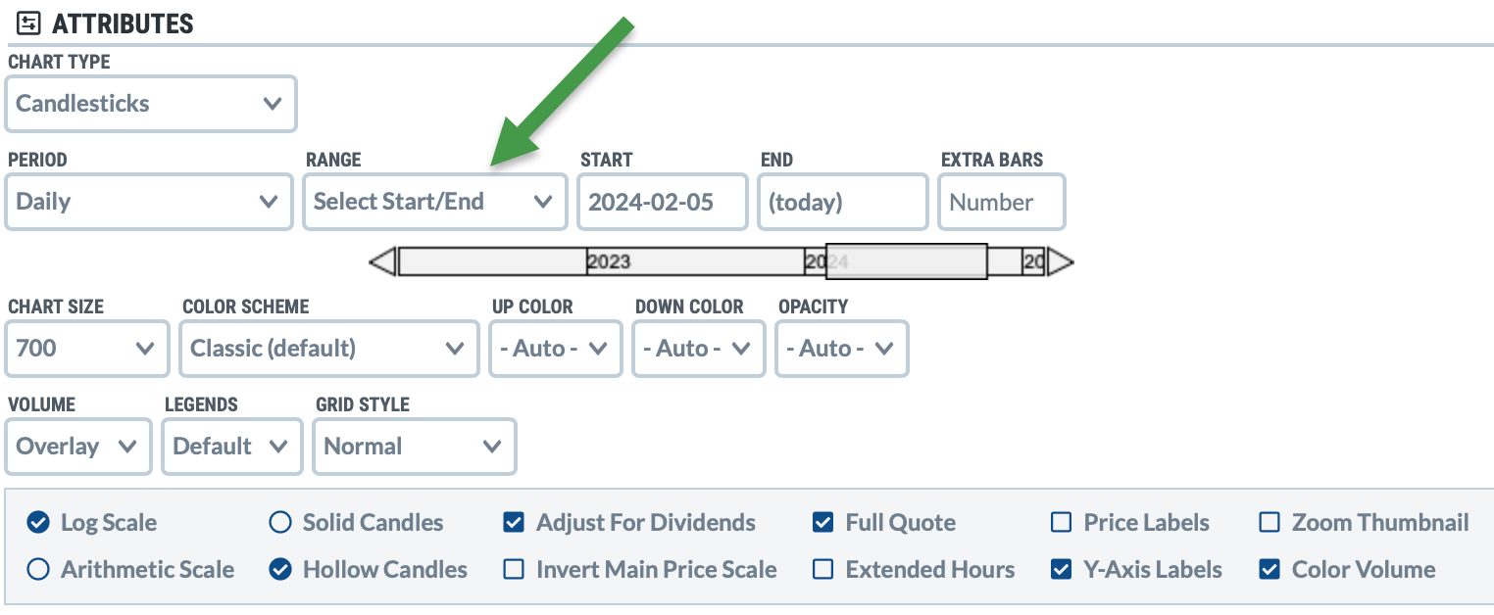
Task: Click the Extra Bars number field
Action: tap(1001, 202)
